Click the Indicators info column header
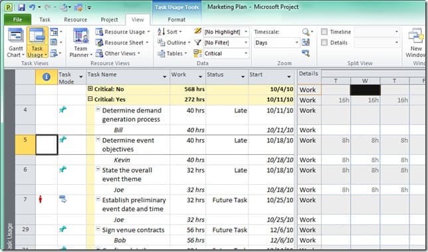 (x=47, y=77)
